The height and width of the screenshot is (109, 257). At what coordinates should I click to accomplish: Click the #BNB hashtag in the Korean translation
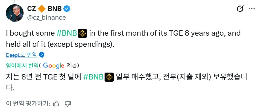pyautogui.click(x=93, y=77)
